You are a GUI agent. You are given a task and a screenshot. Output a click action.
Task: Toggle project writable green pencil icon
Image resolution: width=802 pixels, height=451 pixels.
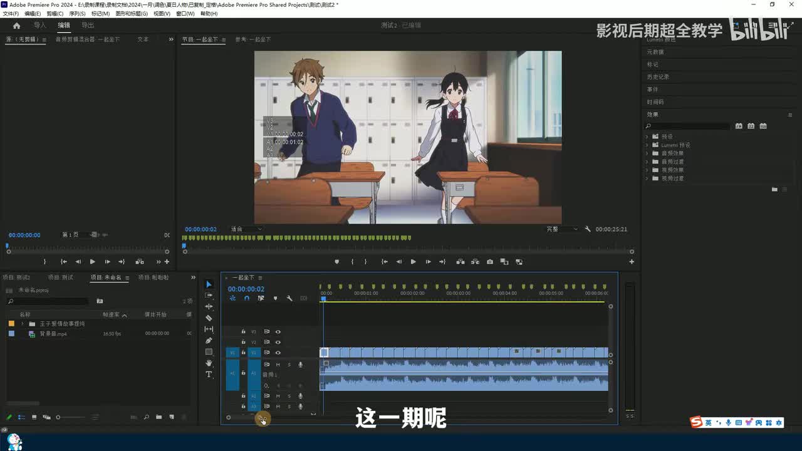point(9,417)
